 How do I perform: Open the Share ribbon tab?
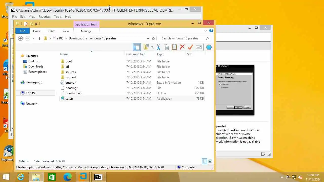tap(51, 31)
